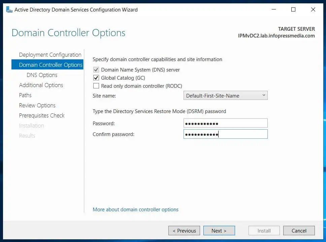Click the TARGET SERVER label
The image size is (326, 242).
(x=296, y=29)
